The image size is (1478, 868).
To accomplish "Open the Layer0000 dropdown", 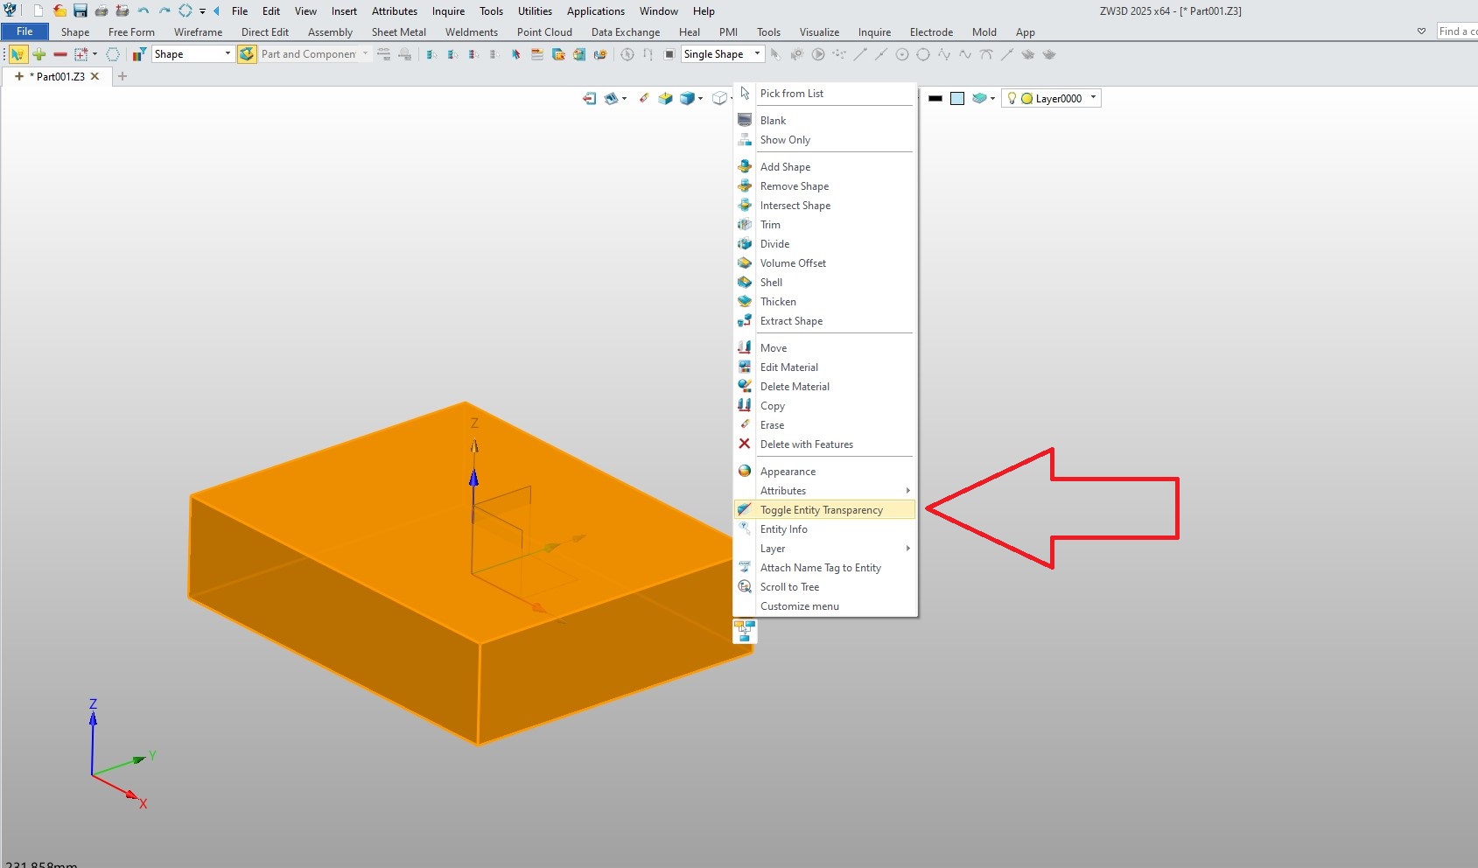I will (x=1093, y=98).
